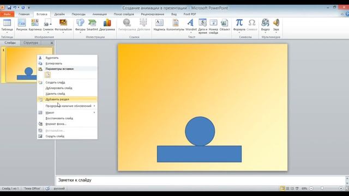Open the dropdown arrow under Видео
The width and height of the screenshot is (349, 196).
(x=265, y=33)
